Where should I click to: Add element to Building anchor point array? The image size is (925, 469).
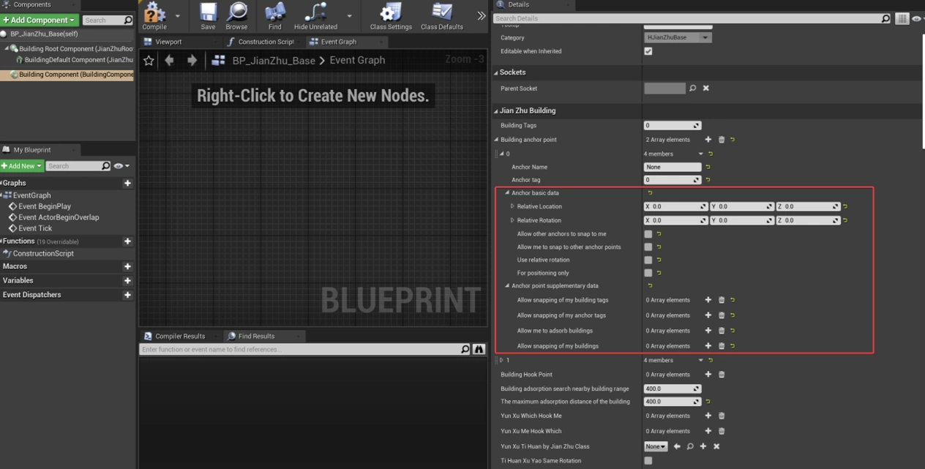[708, 140]
